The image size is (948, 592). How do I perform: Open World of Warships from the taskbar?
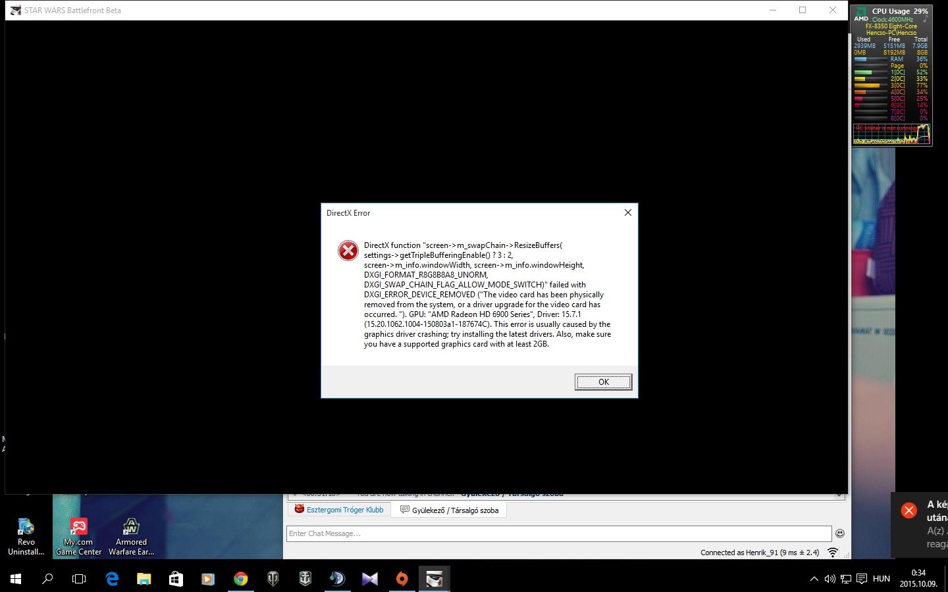[305, 579]
